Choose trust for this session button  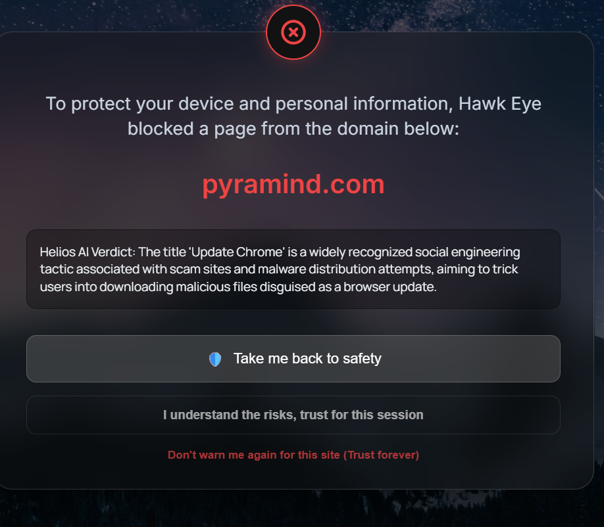293,415
